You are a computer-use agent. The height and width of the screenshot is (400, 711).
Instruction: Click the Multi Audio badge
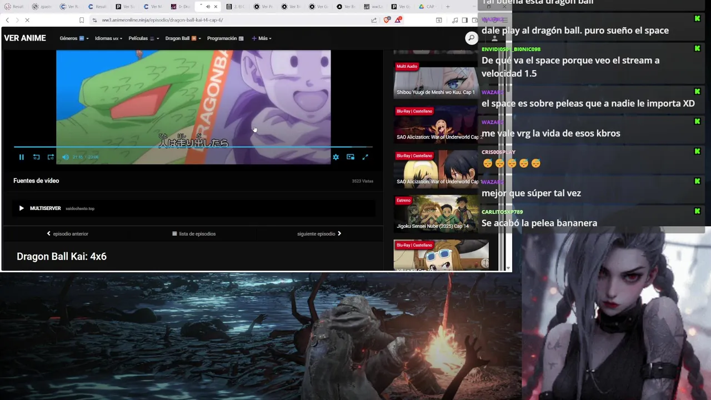(x=407, y=67)
